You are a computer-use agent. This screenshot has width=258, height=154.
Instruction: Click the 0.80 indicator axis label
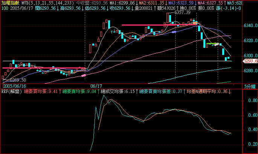(253, 101)
